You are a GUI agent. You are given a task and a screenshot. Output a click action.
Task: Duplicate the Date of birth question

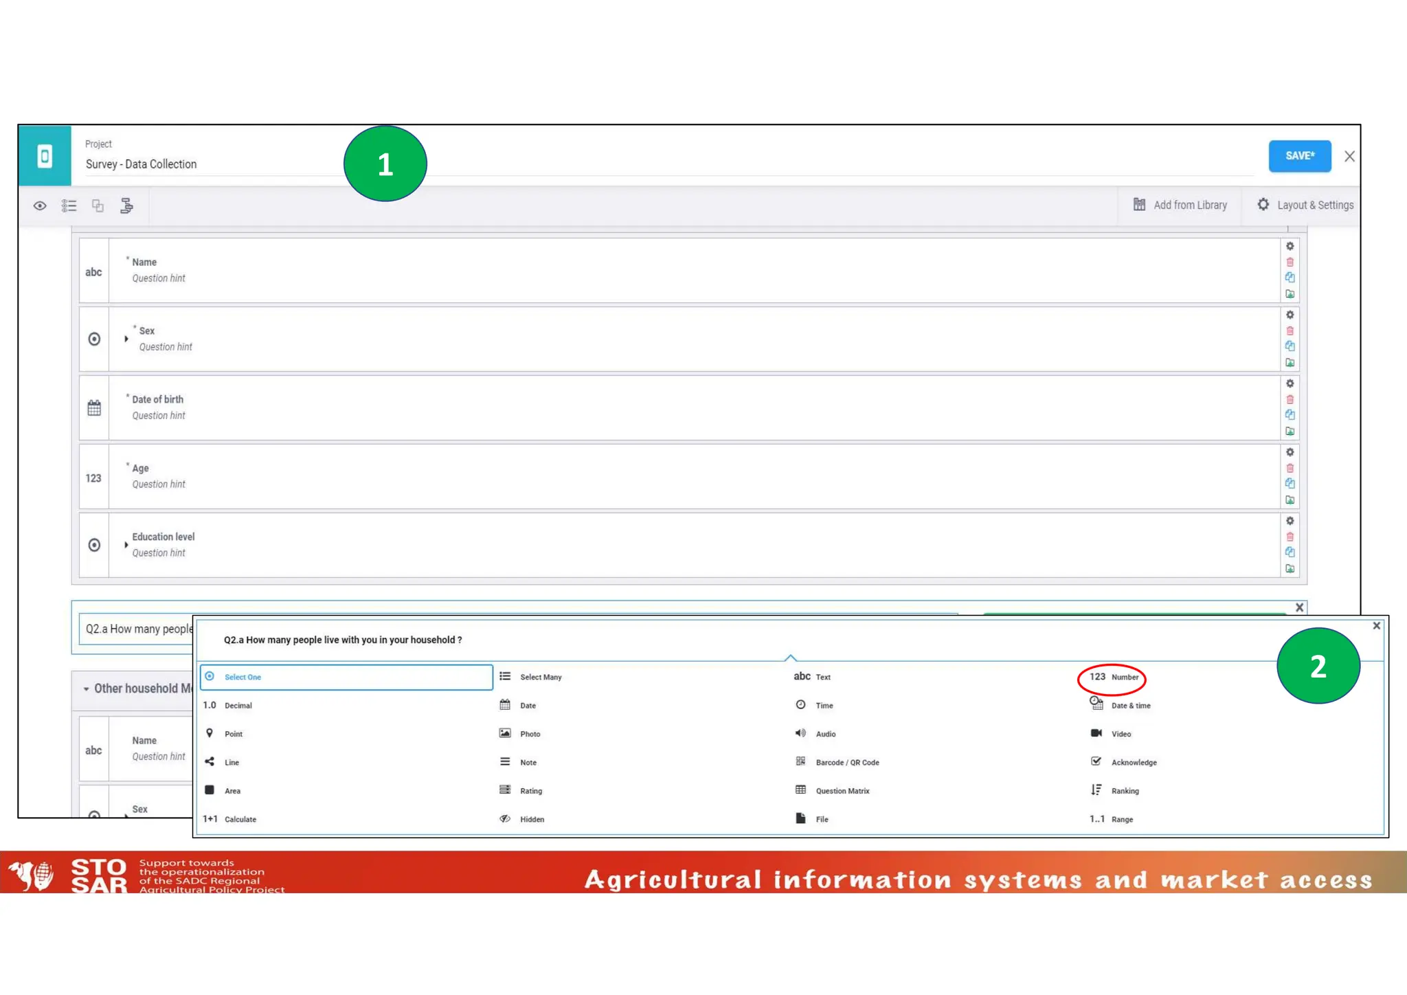pos(1290,415)
